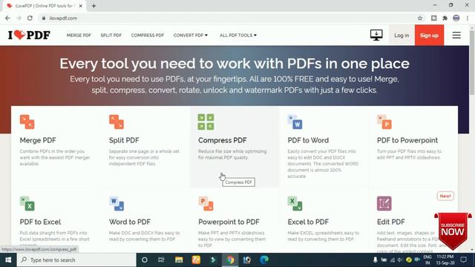The width and height of the screenshot is (475, 267).
Task: Open the PDF to Excel title
Action: click(40, 222)
